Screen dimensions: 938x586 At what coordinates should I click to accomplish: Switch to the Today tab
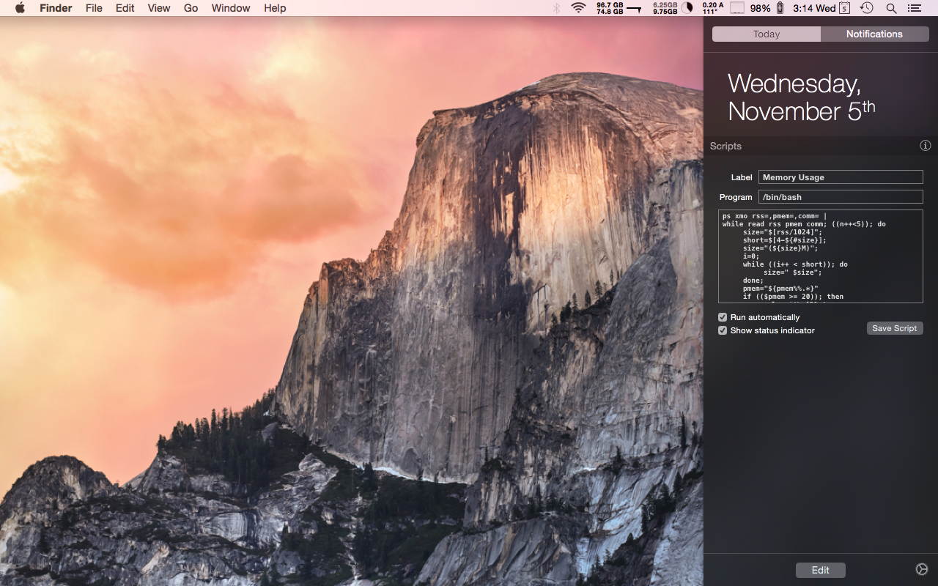pyautogui.click(x=767, y=34)
